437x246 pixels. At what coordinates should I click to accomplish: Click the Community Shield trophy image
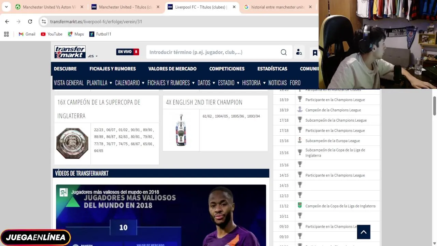click(x=72, y=143)
